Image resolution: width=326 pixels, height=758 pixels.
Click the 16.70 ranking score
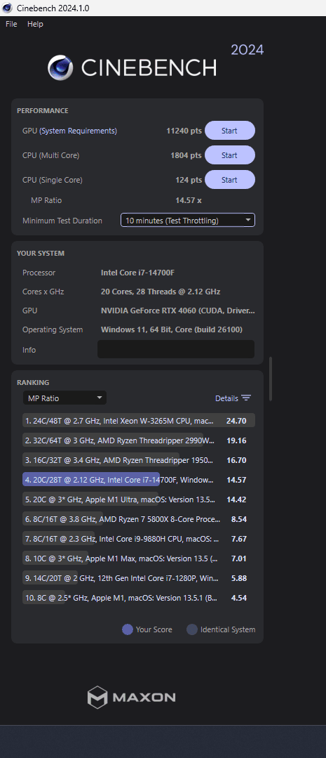click(x=236, y=459)
